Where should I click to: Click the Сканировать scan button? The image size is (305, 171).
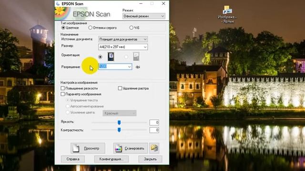coord(131,148)
